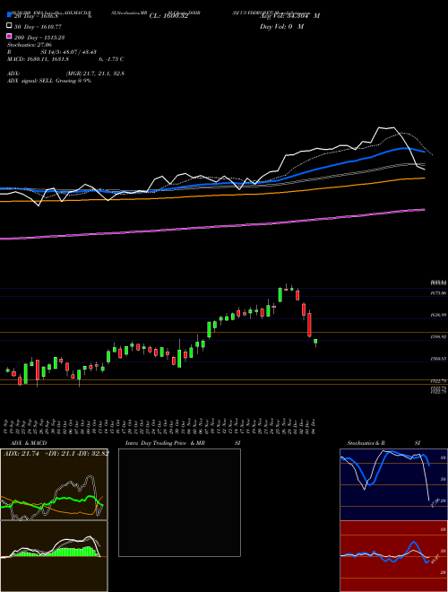Open the empty Intra Day Trading Price panel
The width and height of the screenshot is (448, 592).
[x=179, y=502]
